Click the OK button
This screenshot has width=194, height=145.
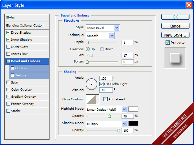175,17
